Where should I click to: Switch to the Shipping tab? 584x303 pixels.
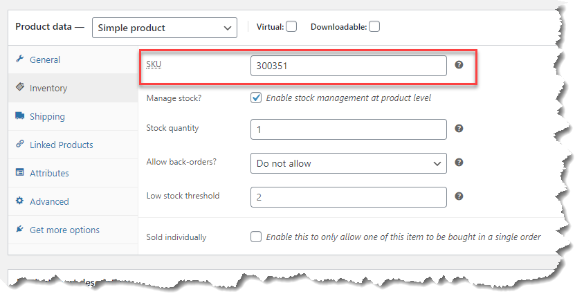coord(47,116)
